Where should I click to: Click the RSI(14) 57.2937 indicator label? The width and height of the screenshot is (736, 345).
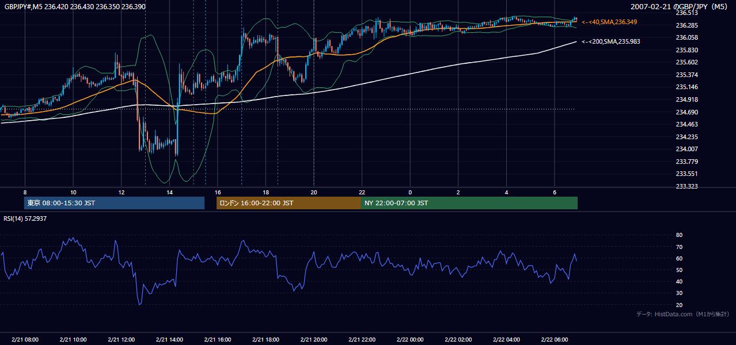(x=25, y=218)
